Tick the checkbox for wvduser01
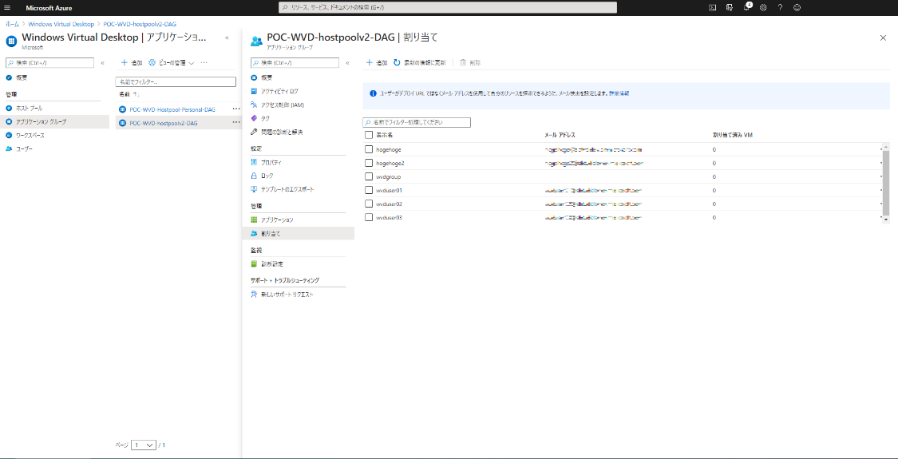 [x=369, y=190]
